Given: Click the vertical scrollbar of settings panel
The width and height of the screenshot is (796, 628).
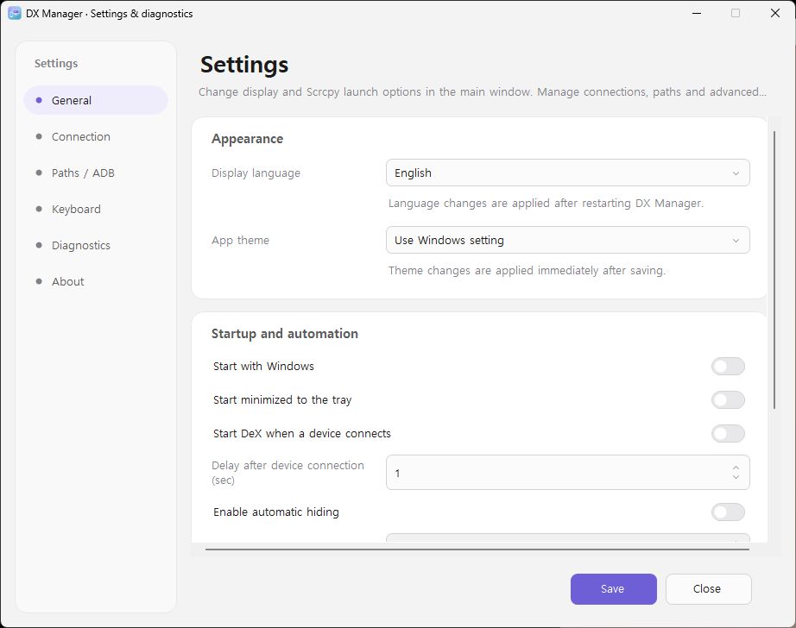Looking at the screenshot, I should 774,270.
